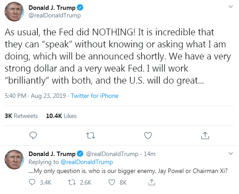Share the reply tweet via upload icon
This screenshot has width=239, height=194.
click(152, 182)
